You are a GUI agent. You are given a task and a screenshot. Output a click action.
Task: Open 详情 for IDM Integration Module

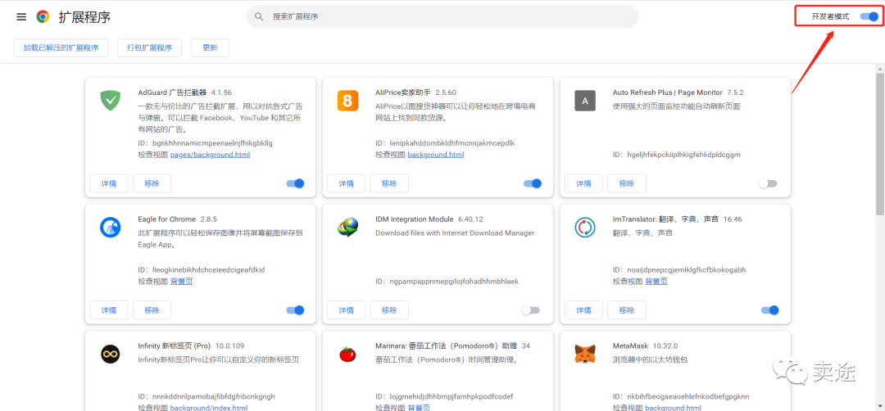coord(347,310)
